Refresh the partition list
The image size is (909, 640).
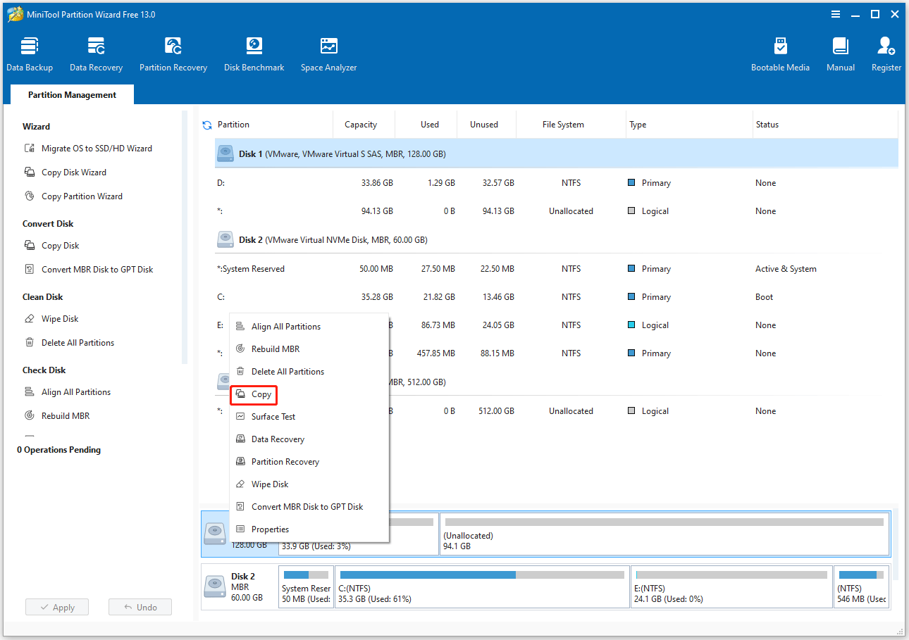click(x=206, y=124)
